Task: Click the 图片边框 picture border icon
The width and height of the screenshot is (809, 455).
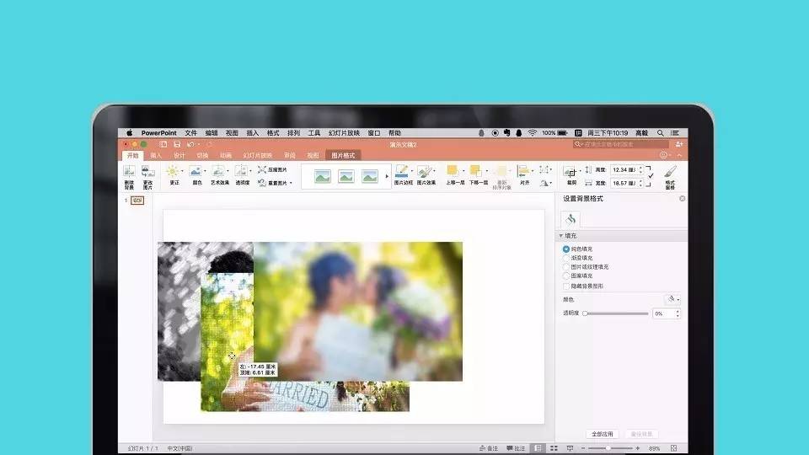Action: (401, 171)
